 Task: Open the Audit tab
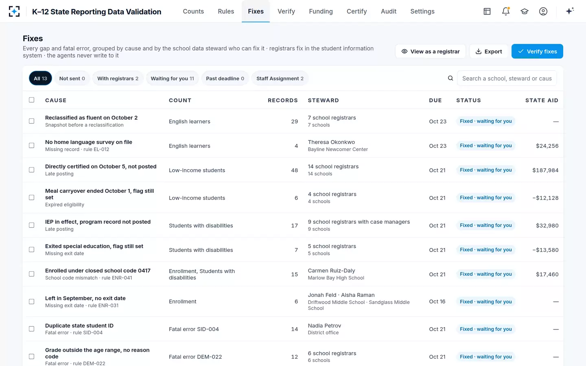pos(389,11)
